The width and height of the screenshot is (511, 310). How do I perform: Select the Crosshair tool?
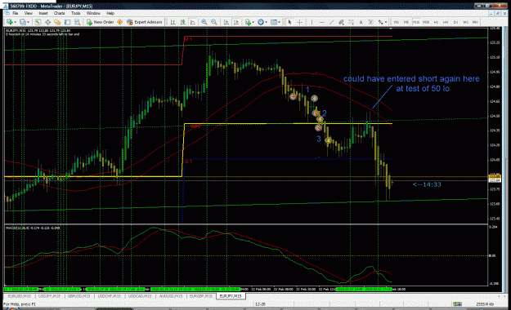click(x=300, y=22)
